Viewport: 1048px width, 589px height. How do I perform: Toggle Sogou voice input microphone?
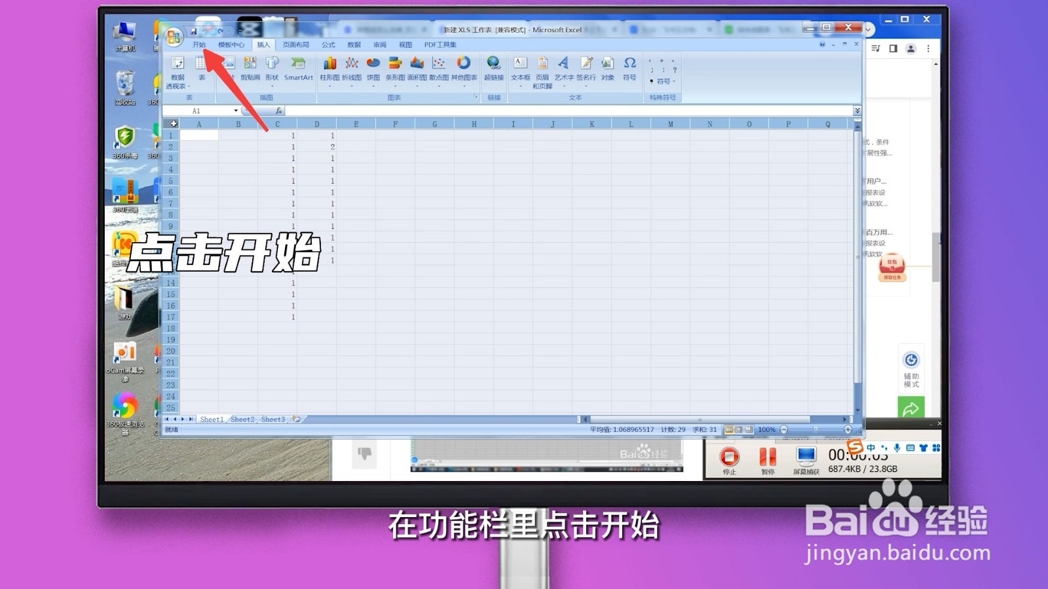coord(897,448)
